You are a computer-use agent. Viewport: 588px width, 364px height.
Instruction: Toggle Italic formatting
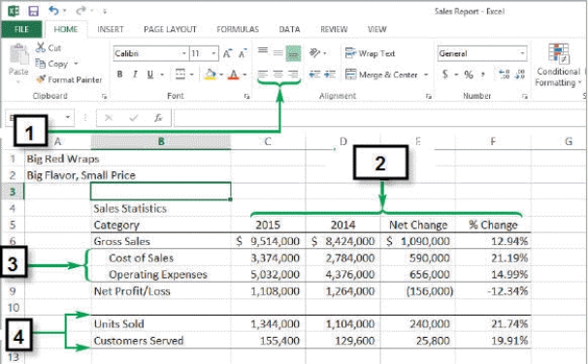click(x=135, y=75)
